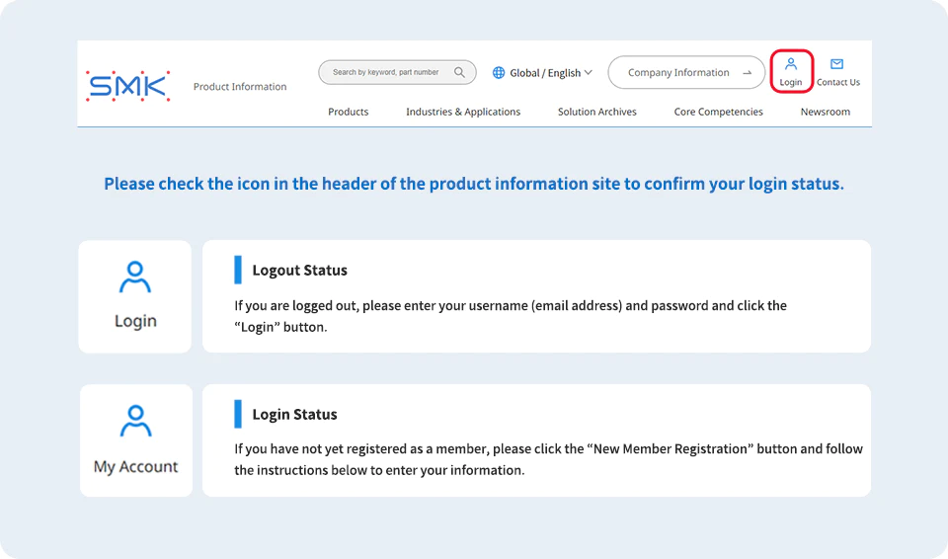Click the Logout Status heading

299,270
